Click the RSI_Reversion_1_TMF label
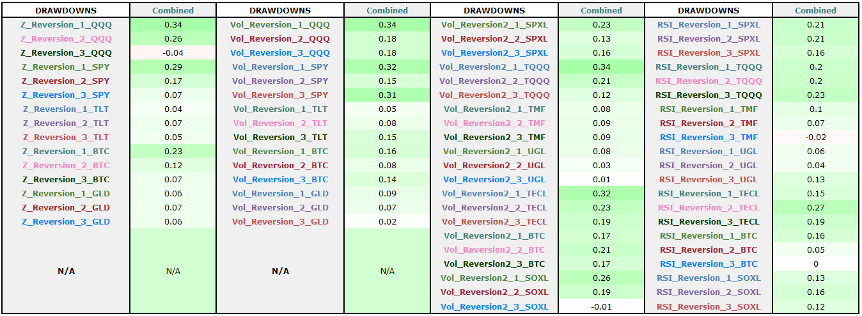The width and height of the screenshot is (862, 316). (x=709, y=109)
